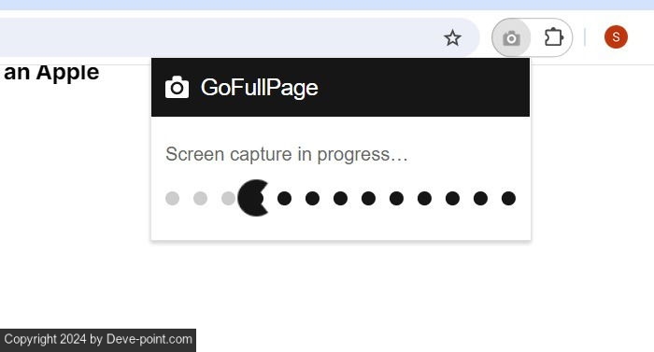Click the bookmark star icon
The image size is (654, 352).
pyautogui.click(x=452, y=38)
